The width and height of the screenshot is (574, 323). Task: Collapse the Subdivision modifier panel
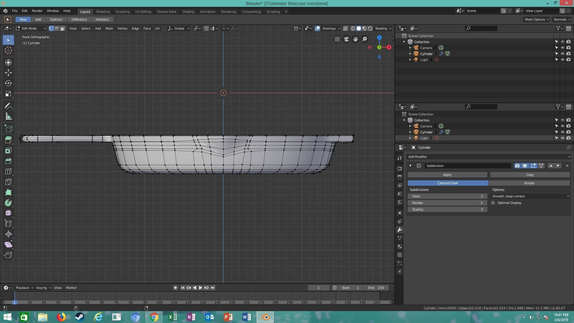(410, 166)
